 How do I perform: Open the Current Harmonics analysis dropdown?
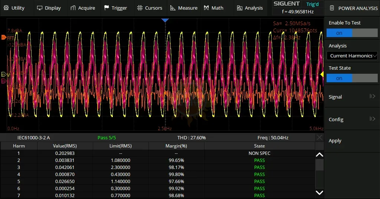coord(352,56)
